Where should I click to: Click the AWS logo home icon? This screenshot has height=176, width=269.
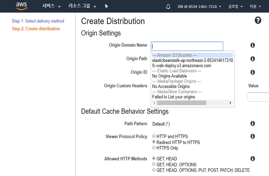(x=21, y=6)
